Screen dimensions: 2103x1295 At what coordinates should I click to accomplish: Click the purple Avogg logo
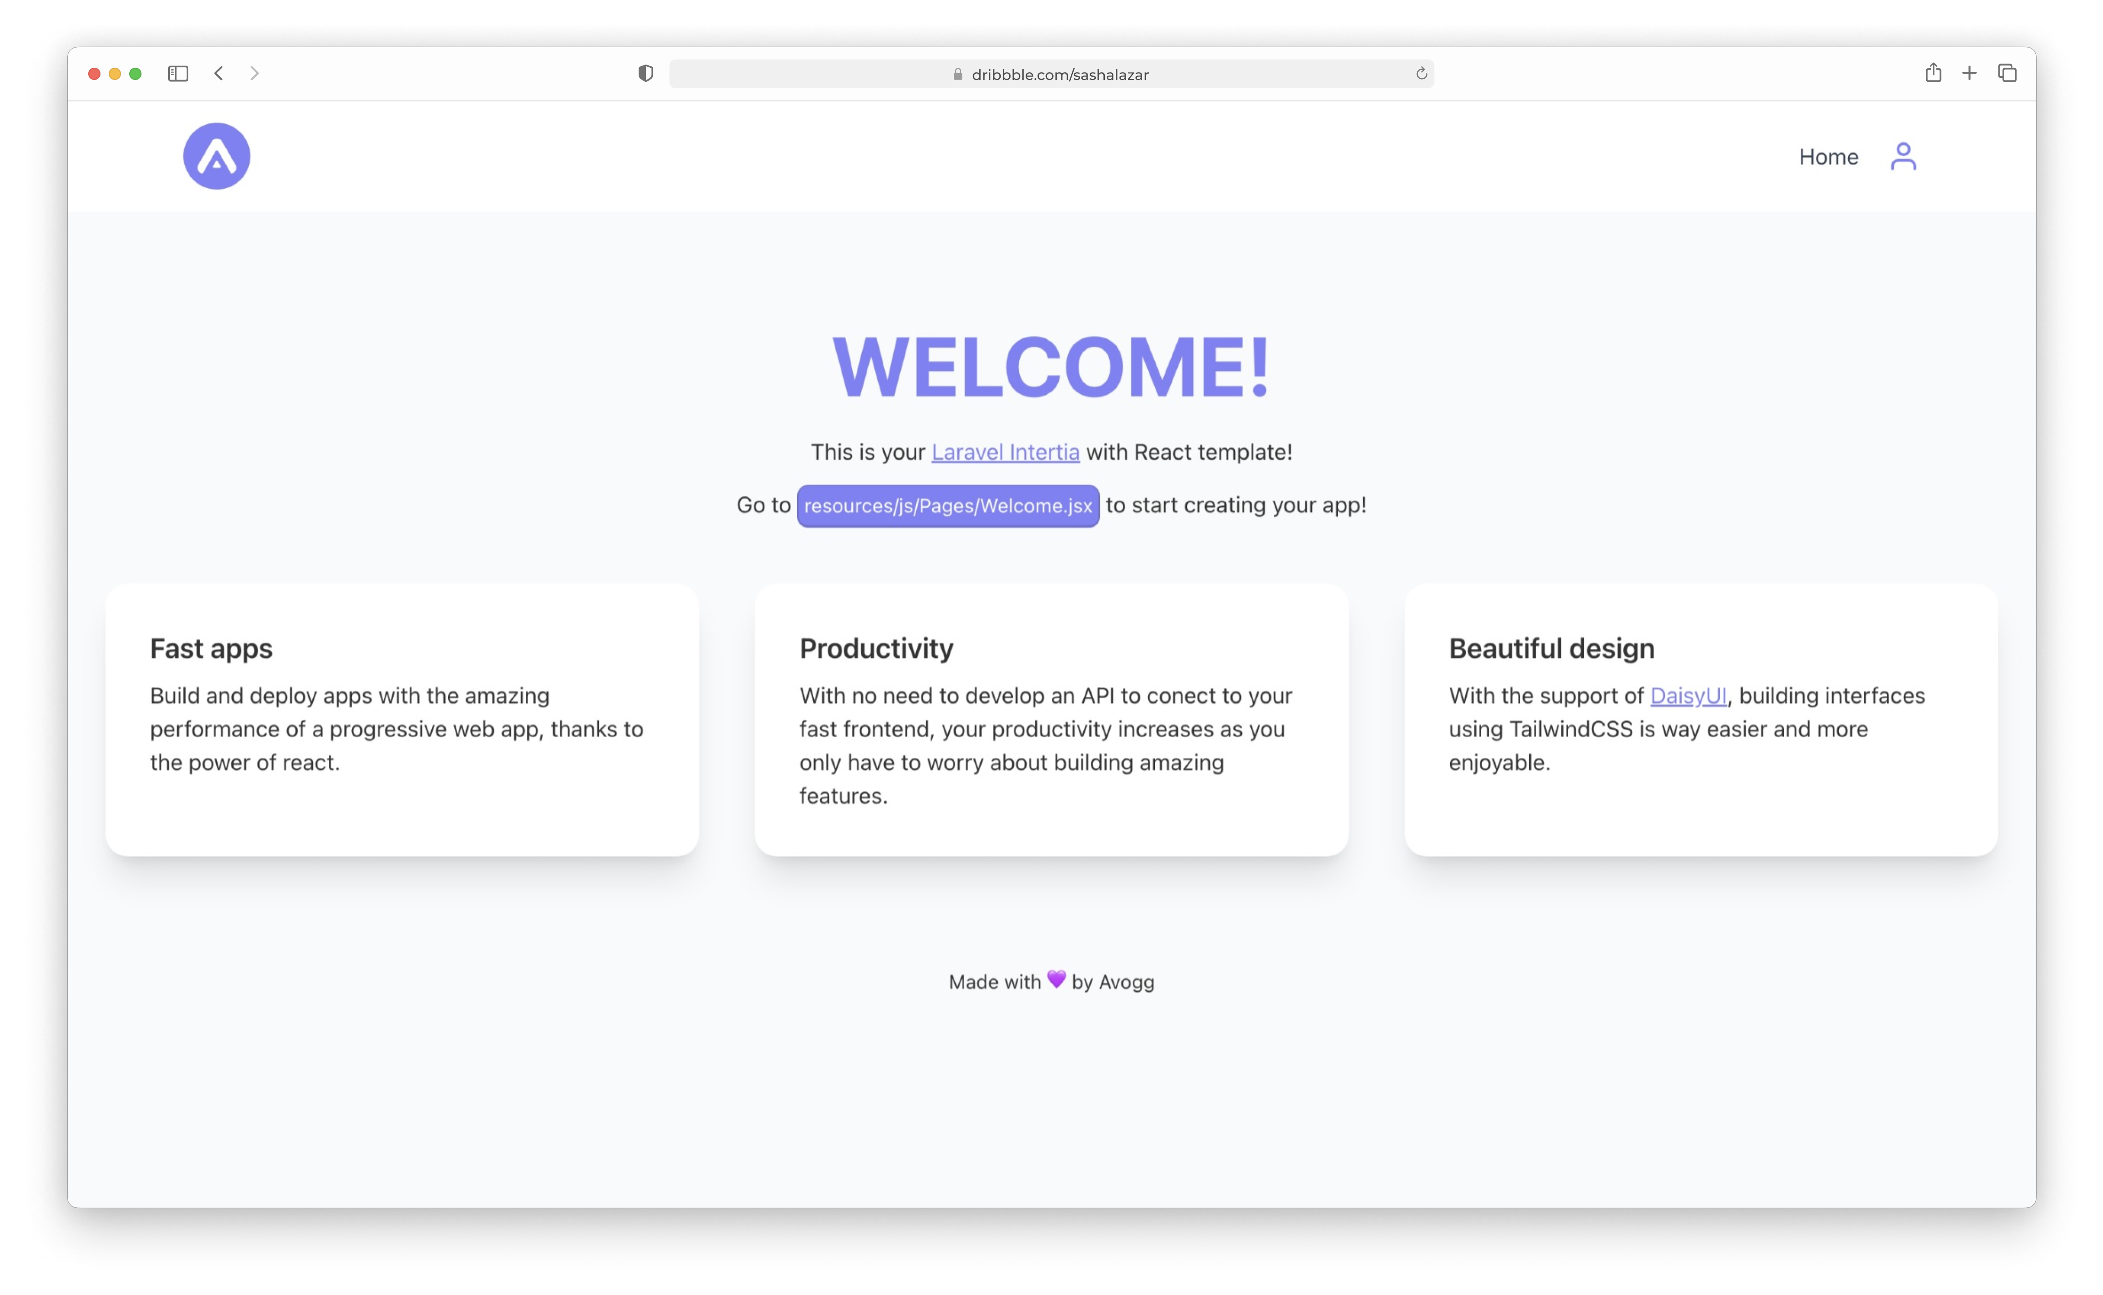pos(217,156)
